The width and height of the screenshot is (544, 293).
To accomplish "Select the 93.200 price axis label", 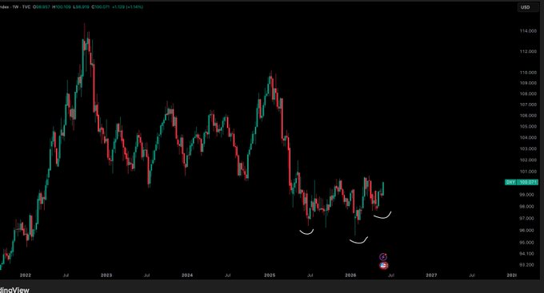I will [526, 265].
